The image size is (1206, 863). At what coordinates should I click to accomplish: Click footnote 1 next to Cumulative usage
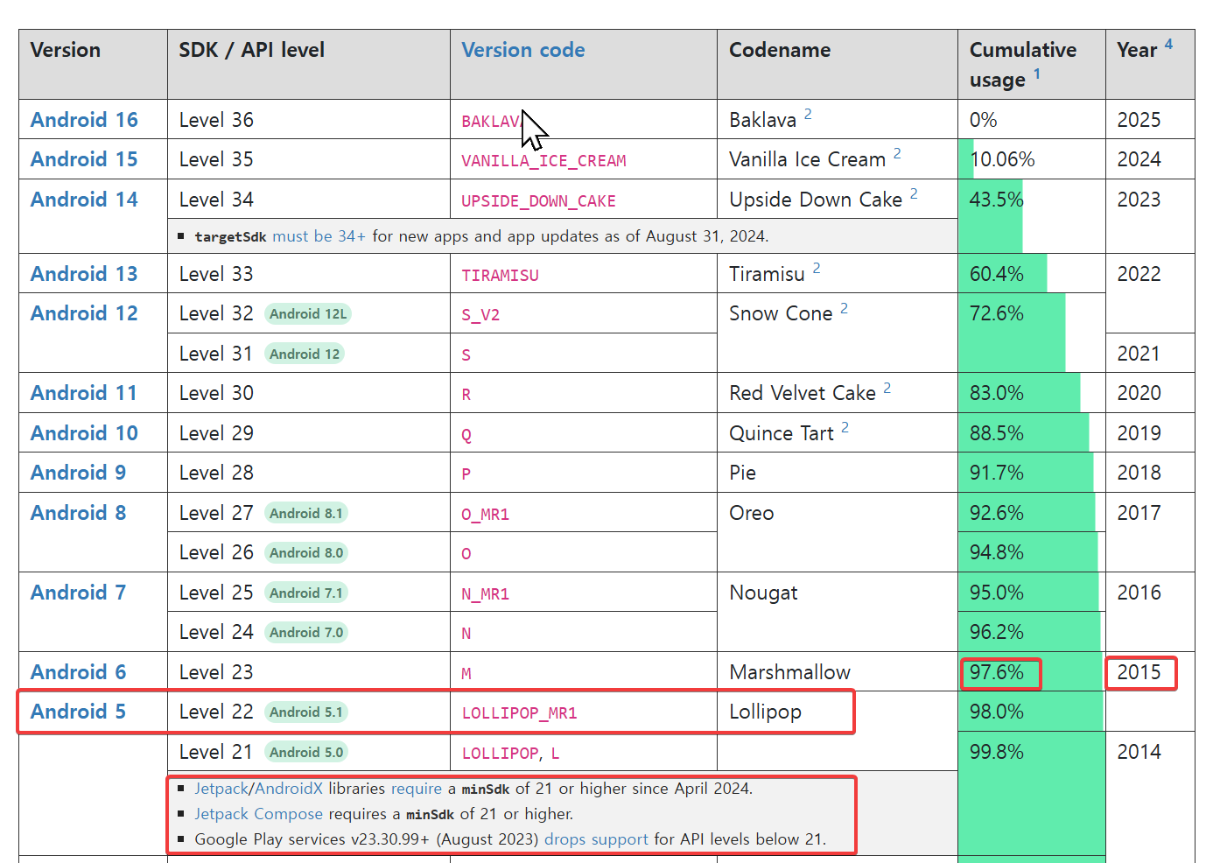[x=1037, y=74]
